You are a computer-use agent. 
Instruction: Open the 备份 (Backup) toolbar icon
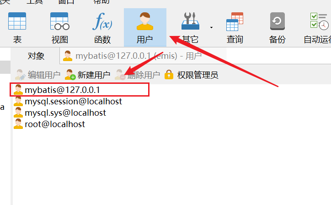(277, 28)
